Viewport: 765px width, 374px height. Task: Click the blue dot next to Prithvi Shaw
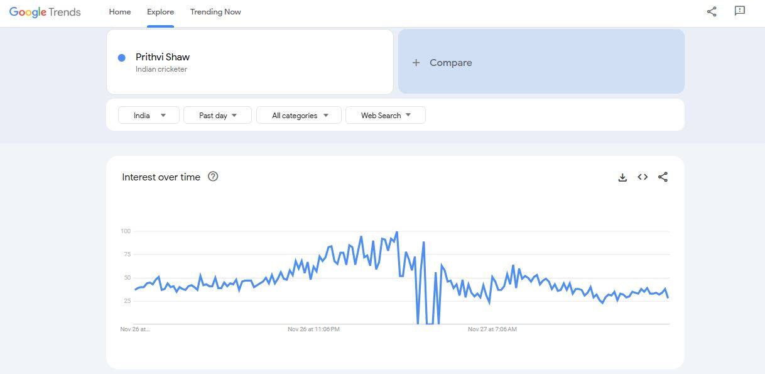(x=122, y=58)
